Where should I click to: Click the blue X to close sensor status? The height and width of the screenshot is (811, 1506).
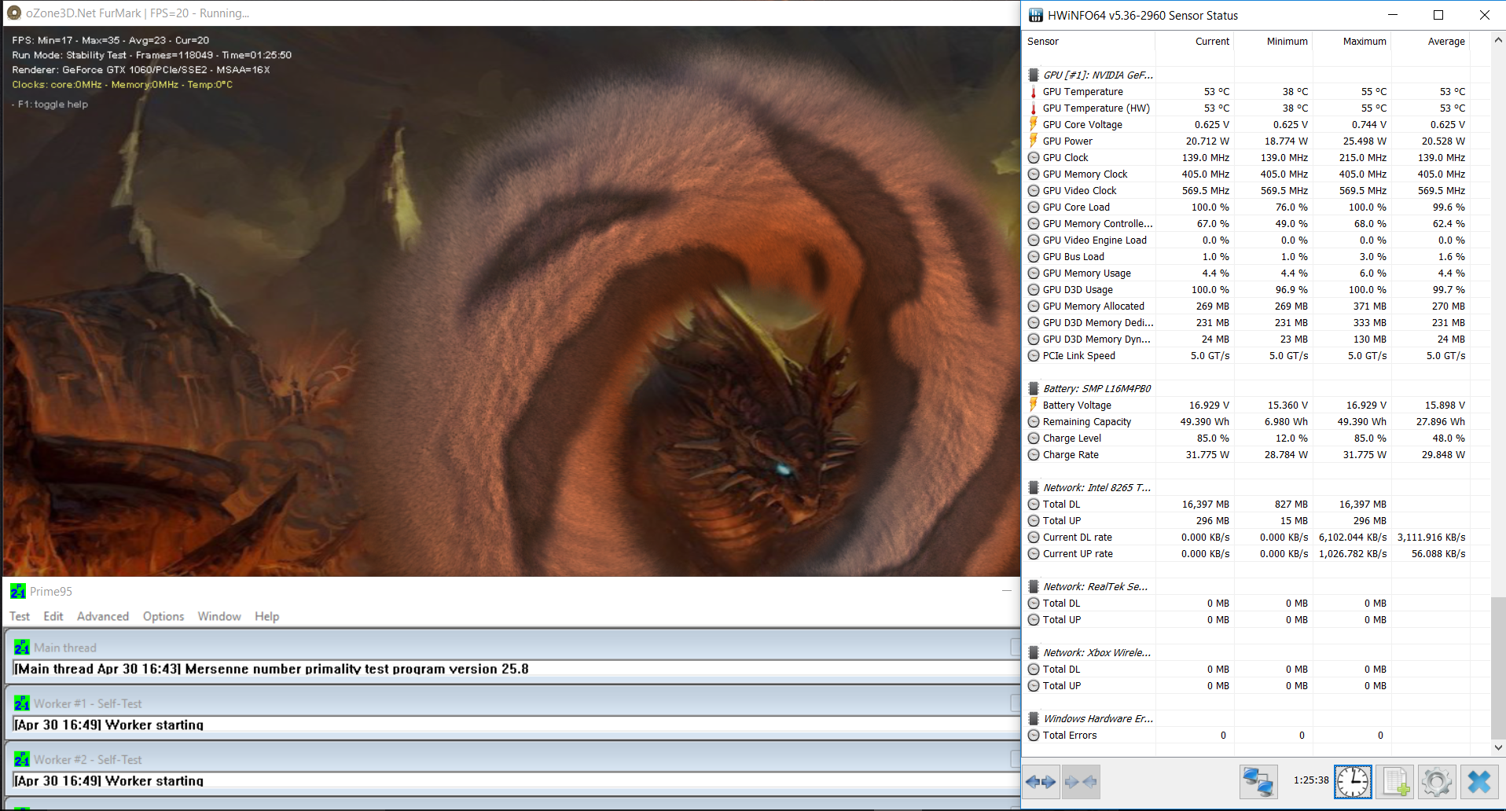(1479, 782)
